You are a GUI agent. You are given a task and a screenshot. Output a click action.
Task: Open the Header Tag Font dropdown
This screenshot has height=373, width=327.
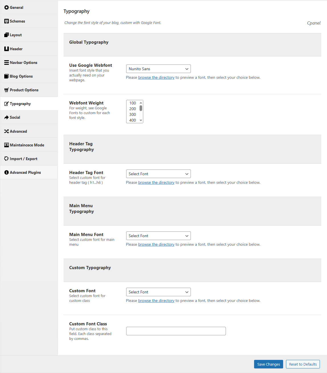click(x=158, y=174)
